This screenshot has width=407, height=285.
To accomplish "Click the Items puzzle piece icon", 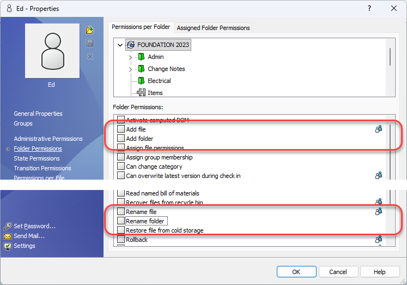I will (x=141, y=93).
